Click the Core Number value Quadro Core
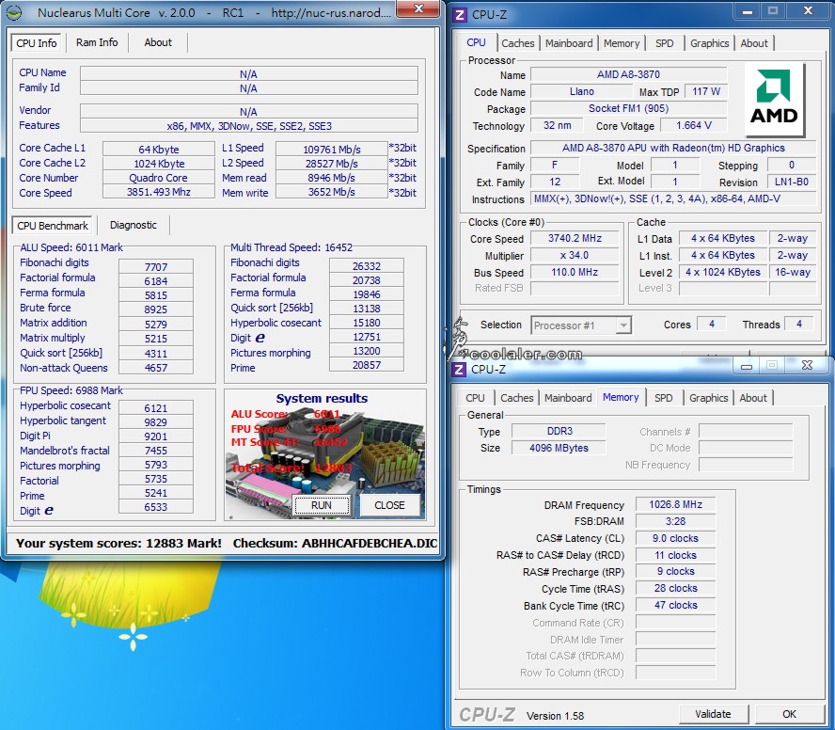This screenshot has height=730, width=835. pyautogui.click(x=159, y=178)
